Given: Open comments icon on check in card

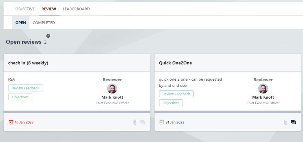Looking at the screenshot, I should (x=143, y=122).
